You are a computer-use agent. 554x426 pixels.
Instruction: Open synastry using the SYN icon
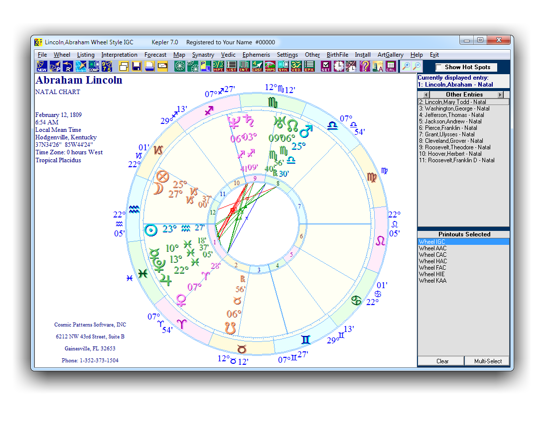click(282, 66)
